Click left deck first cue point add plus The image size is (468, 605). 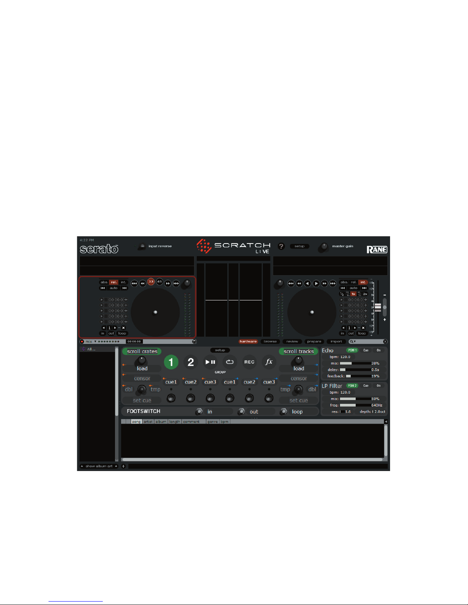(126, 300)
